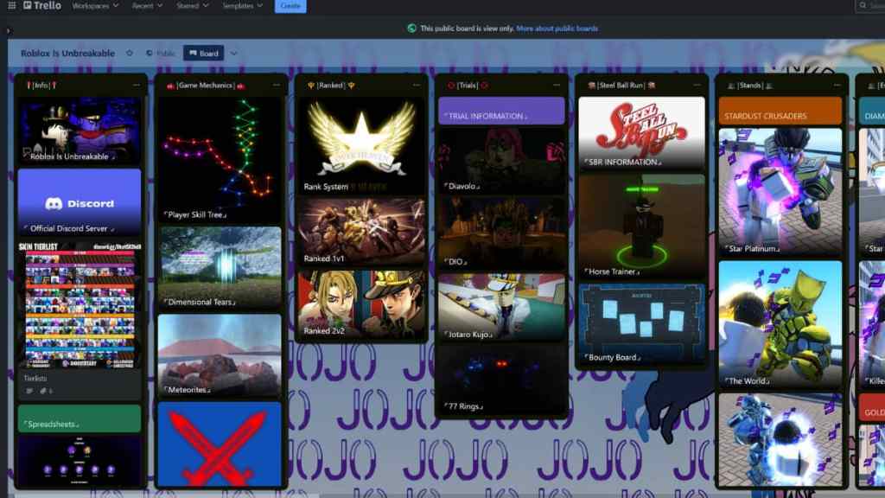This screenshot has height=498, width=885.
Task: Open the Game Mechanics list actions menu
Action: (x=276, y=85)
